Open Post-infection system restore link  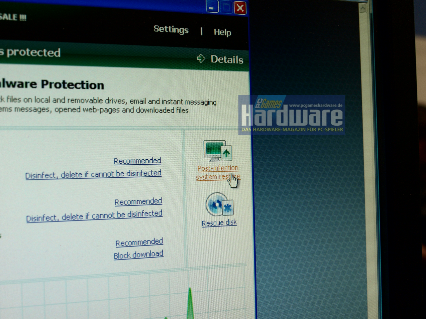(218, 173)
